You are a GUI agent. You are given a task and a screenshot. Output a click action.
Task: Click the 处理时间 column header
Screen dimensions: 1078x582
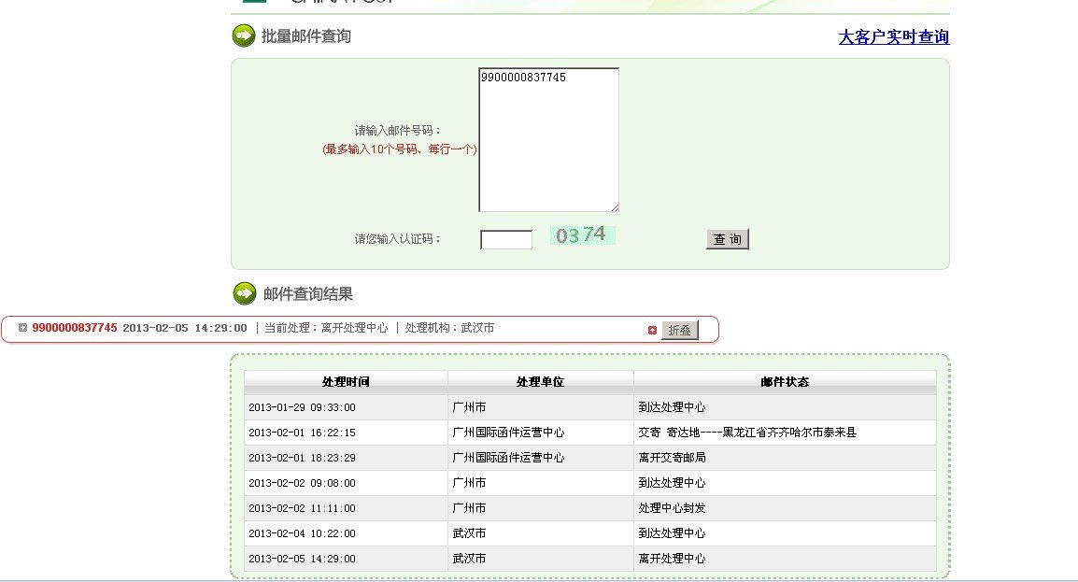[x=345, y=379]
